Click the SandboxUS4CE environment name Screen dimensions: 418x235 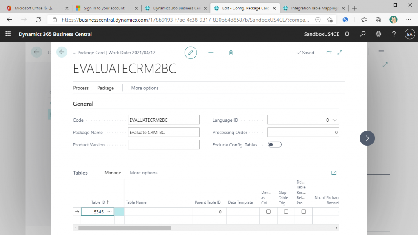tap(322, 34)
